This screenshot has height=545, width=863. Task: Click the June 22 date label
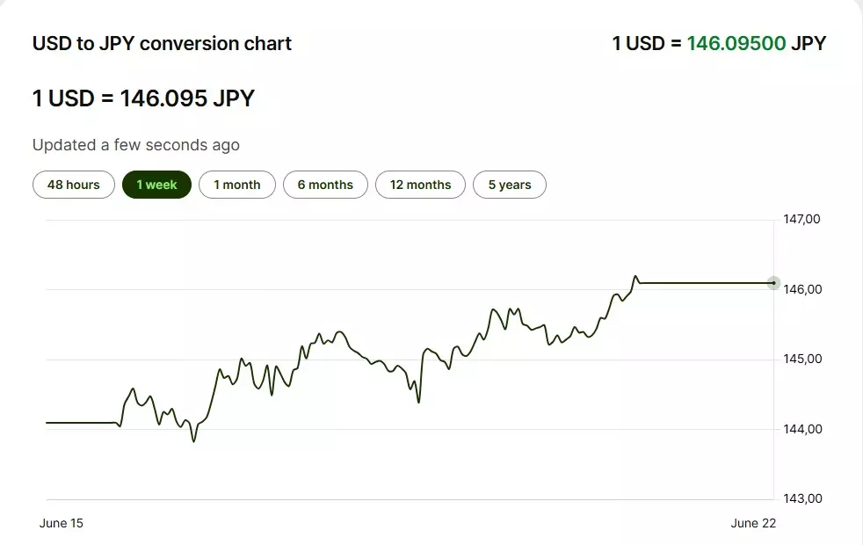coord(753,523)
